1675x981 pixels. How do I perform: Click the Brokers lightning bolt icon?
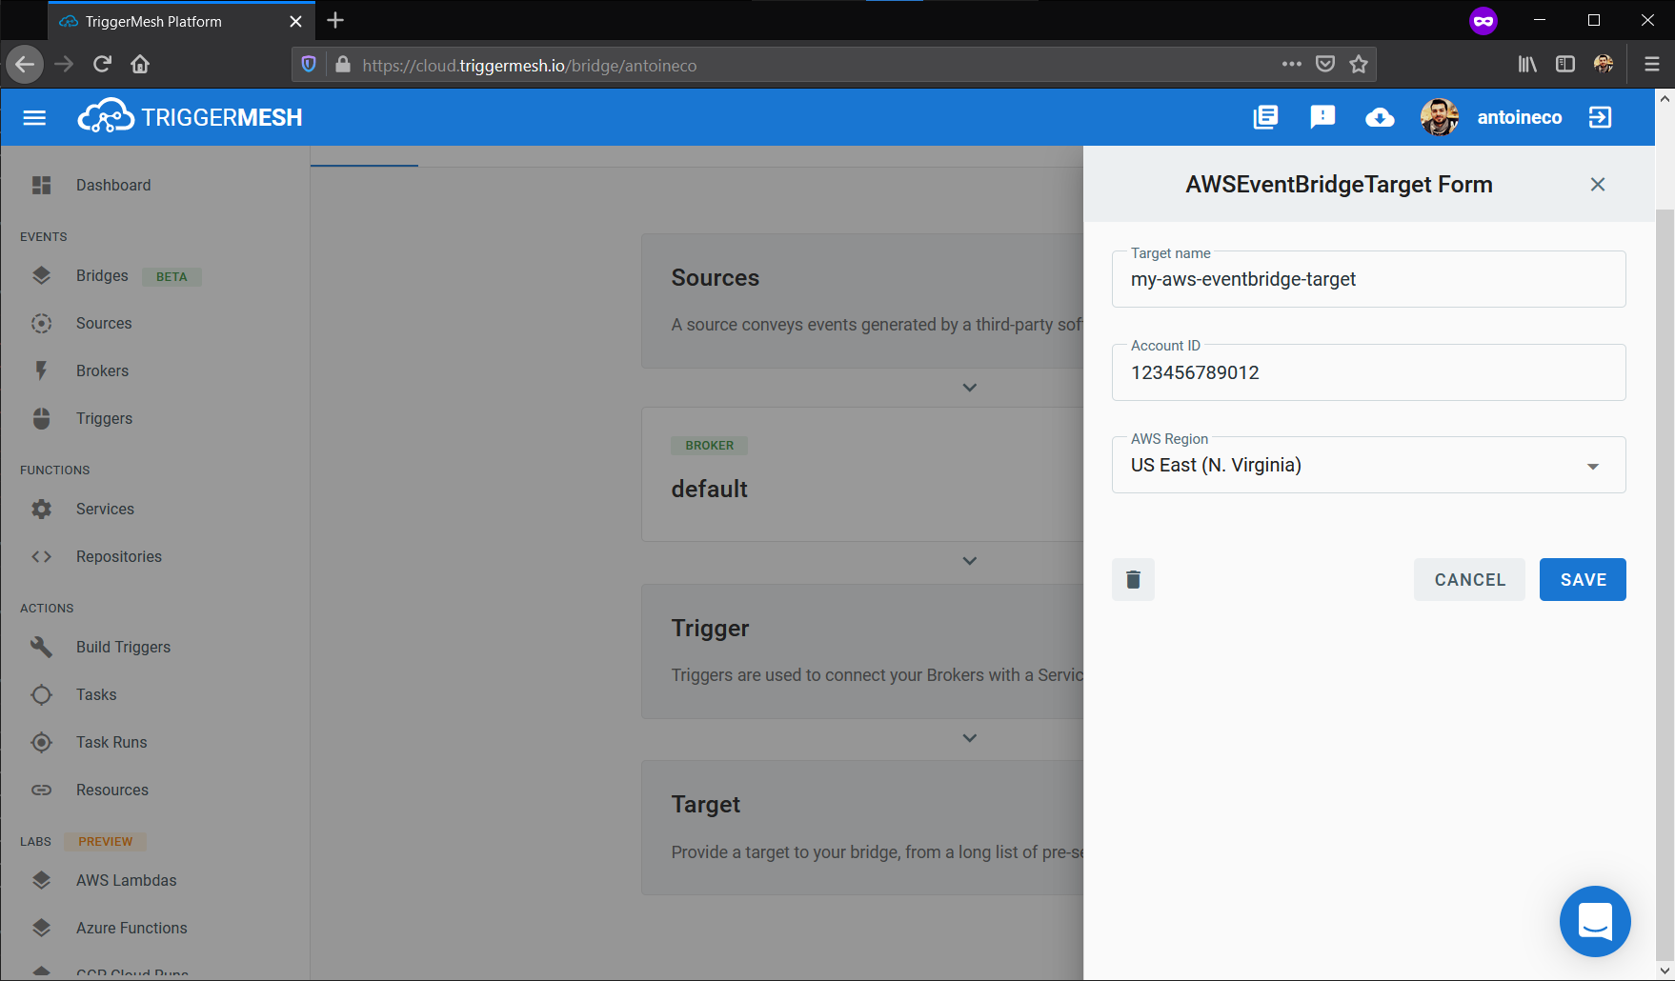(41, 370)
